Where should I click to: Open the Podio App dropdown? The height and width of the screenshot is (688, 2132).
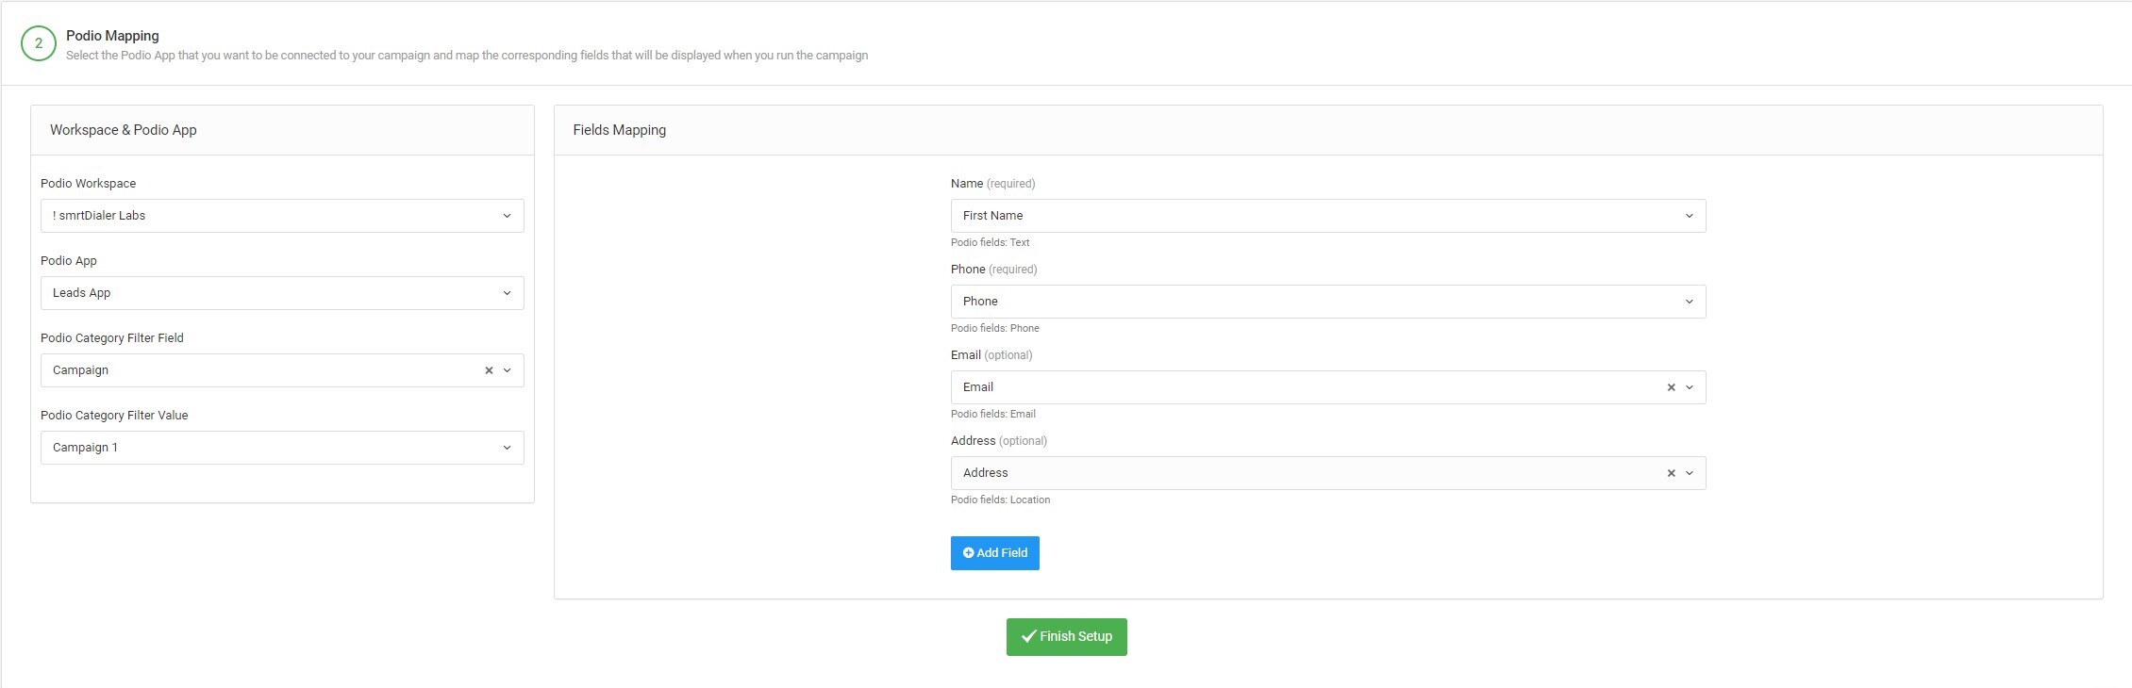tap(281, 293)
